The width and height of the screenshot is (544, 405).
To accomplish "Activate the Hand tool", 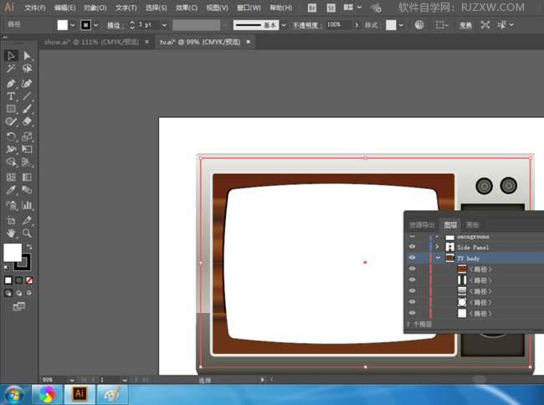I will pos(11,233).
